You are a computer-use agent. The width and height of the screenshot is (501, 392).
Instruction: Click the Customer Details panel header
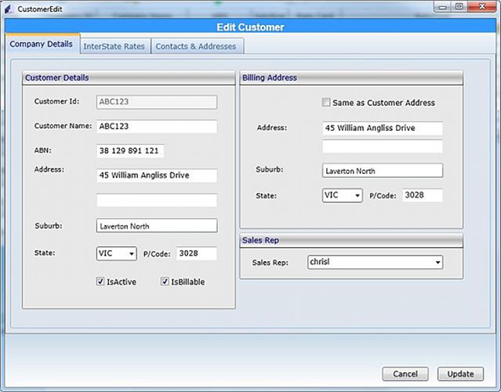(x=129, y=78)
